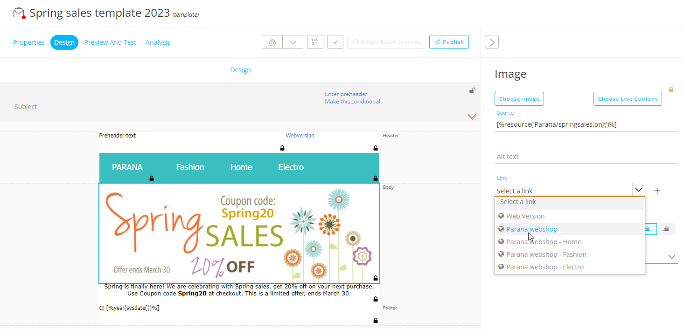Click the unlock icon in subject bar
Viewport: 684px width, 329px height.
pyautogui.click(x=472, y=90)
